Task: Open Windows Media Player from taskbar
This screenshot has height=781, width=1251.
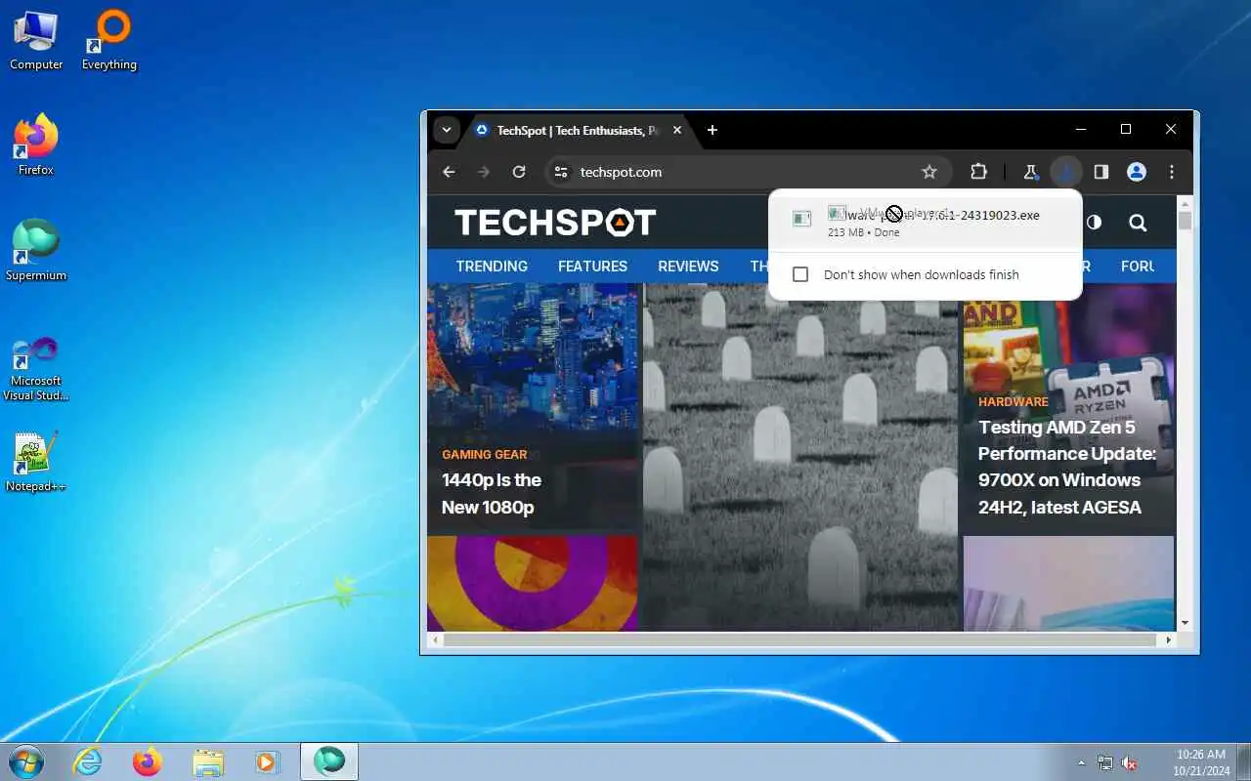Action: tap(267, 761)
